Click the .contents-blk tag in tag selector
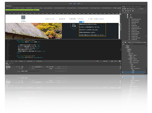Image resolution: width=152 pixels, height=113 pixels. click(39, 61)
